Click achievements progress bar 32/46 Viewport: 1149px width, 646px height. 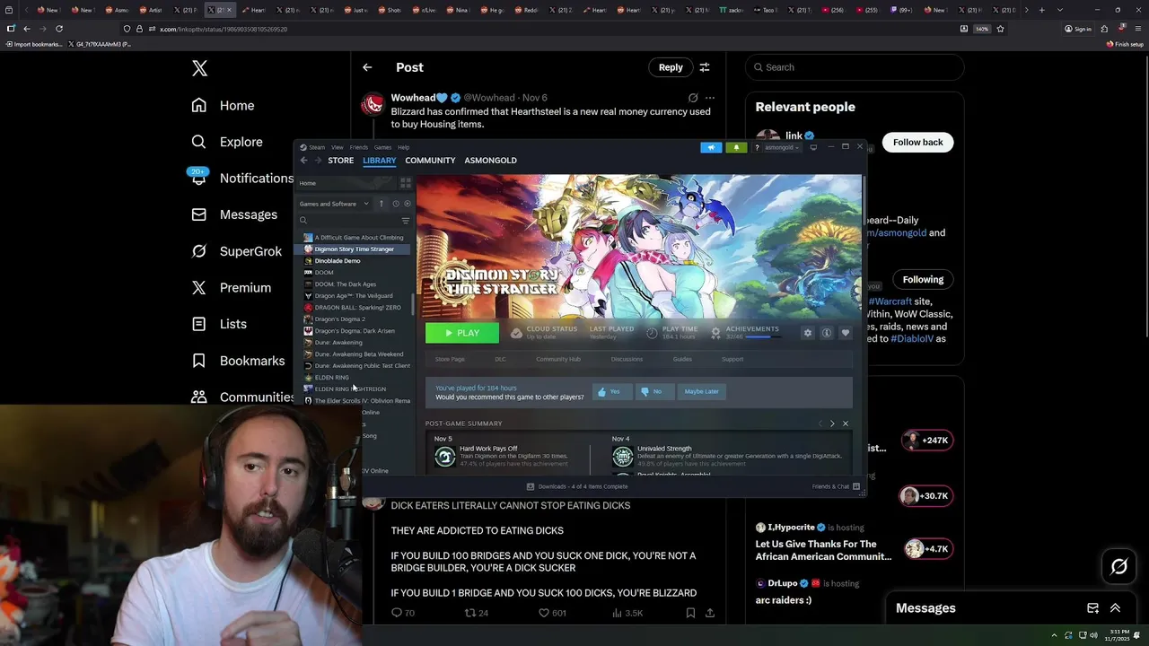coord(762,337)
